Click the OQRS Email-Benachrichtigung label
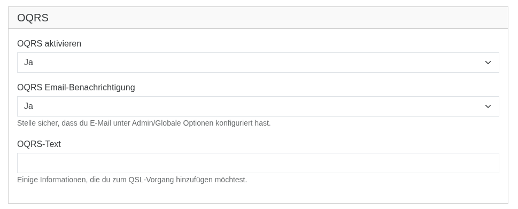The width and height of the screenshot is (518, 209). pyautogui.click(x=76, y=88)
